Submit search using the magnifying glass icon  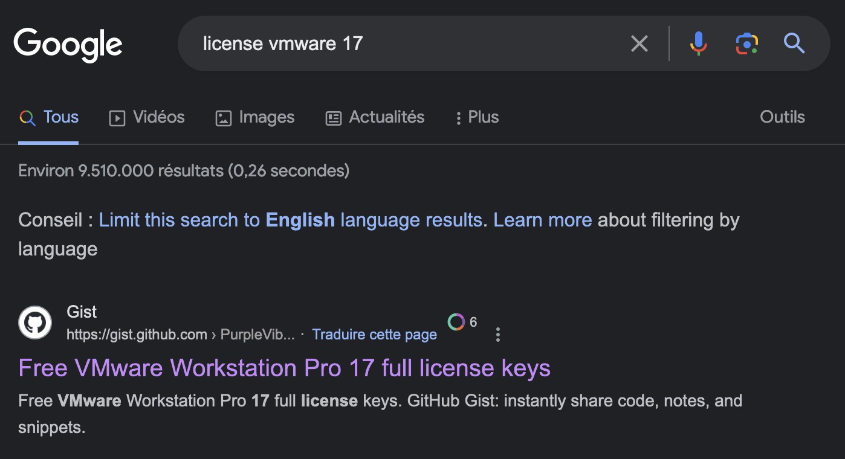tap(794, 43)
